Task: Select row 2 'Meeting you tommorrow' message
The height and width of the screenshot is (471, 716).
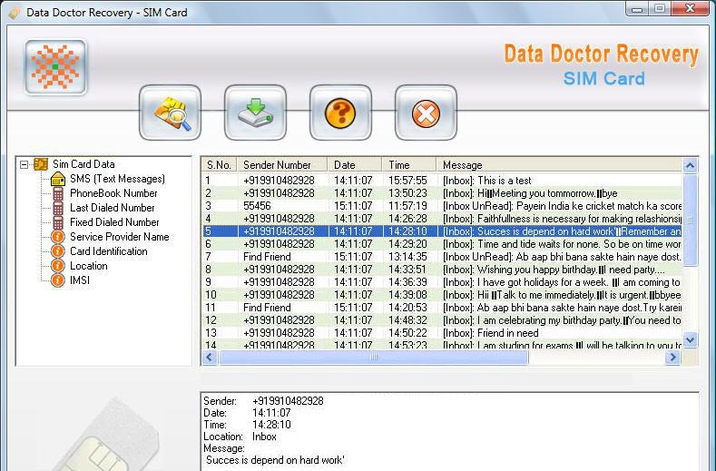Action: click(x=442, y=193)
